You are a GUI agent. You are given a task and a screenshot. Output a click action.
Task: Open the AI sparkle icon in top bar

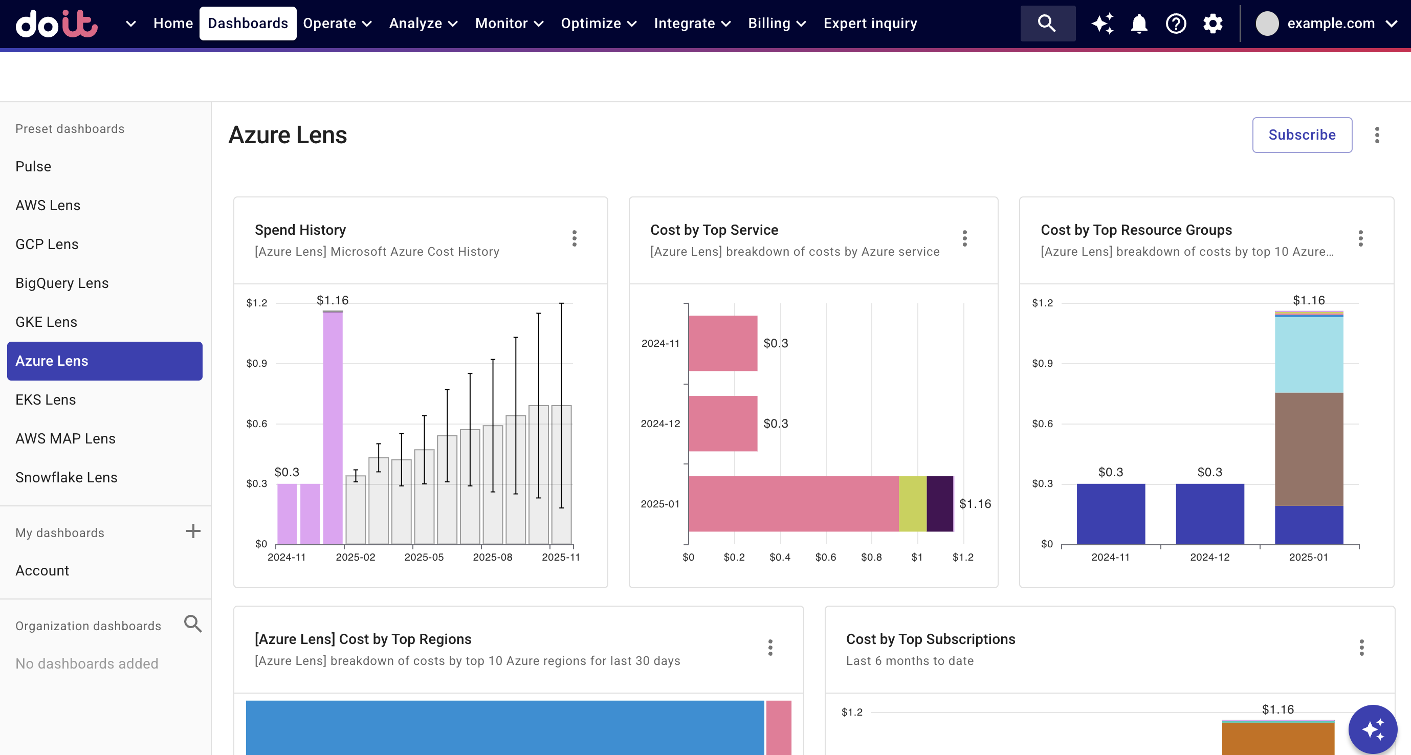pos(1102,24)
